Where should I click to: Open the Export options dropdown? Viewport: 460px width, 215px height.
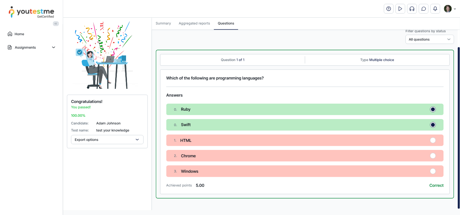click(107, 140)
